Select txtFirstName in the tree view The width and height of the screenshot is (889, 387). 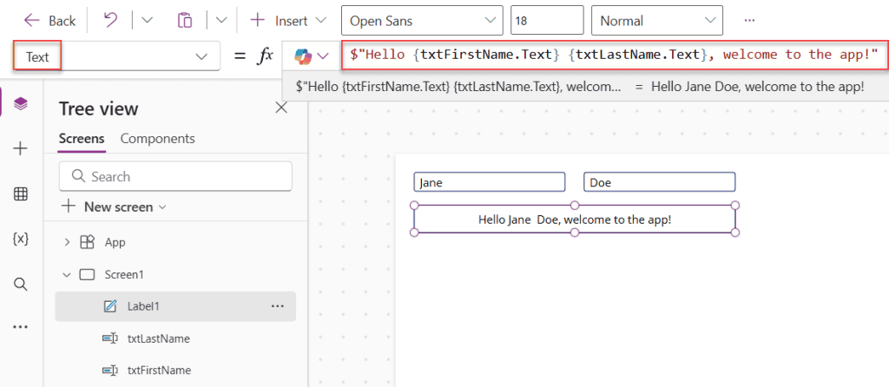tap(159, 370)
